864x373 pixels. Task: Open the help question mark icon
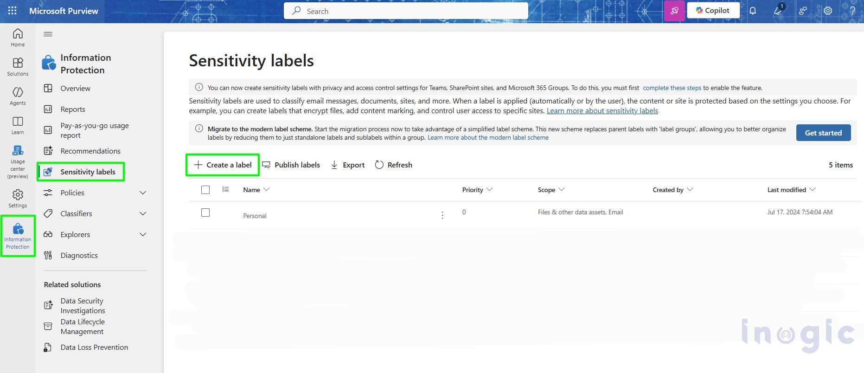tap(852, 11)
